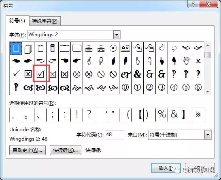
Task: Select the circled digit 0 symbol
Action: point(125,87)
